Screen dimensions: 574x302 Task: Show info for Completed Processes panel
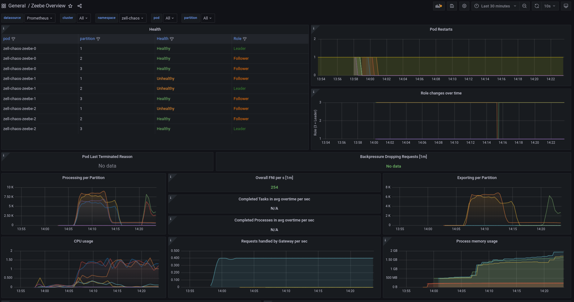(171, 219)
